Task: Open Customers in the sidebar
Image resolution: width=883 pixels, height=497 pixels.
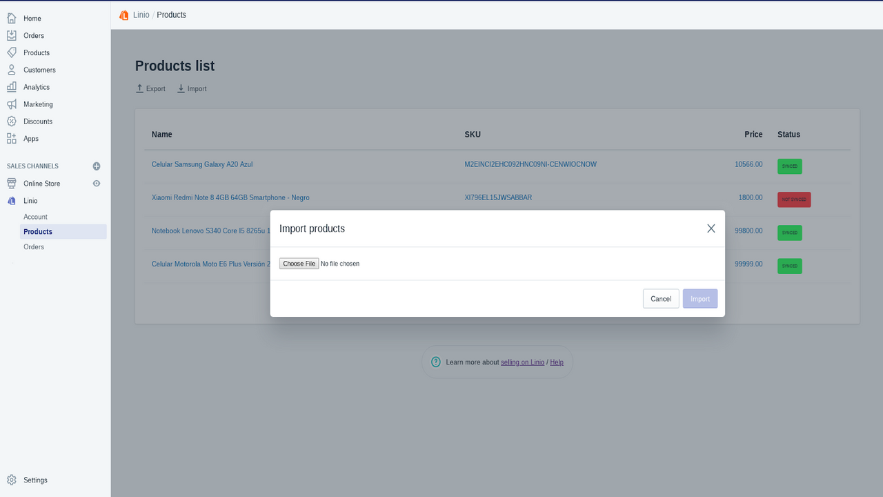Action: point(39,70)
